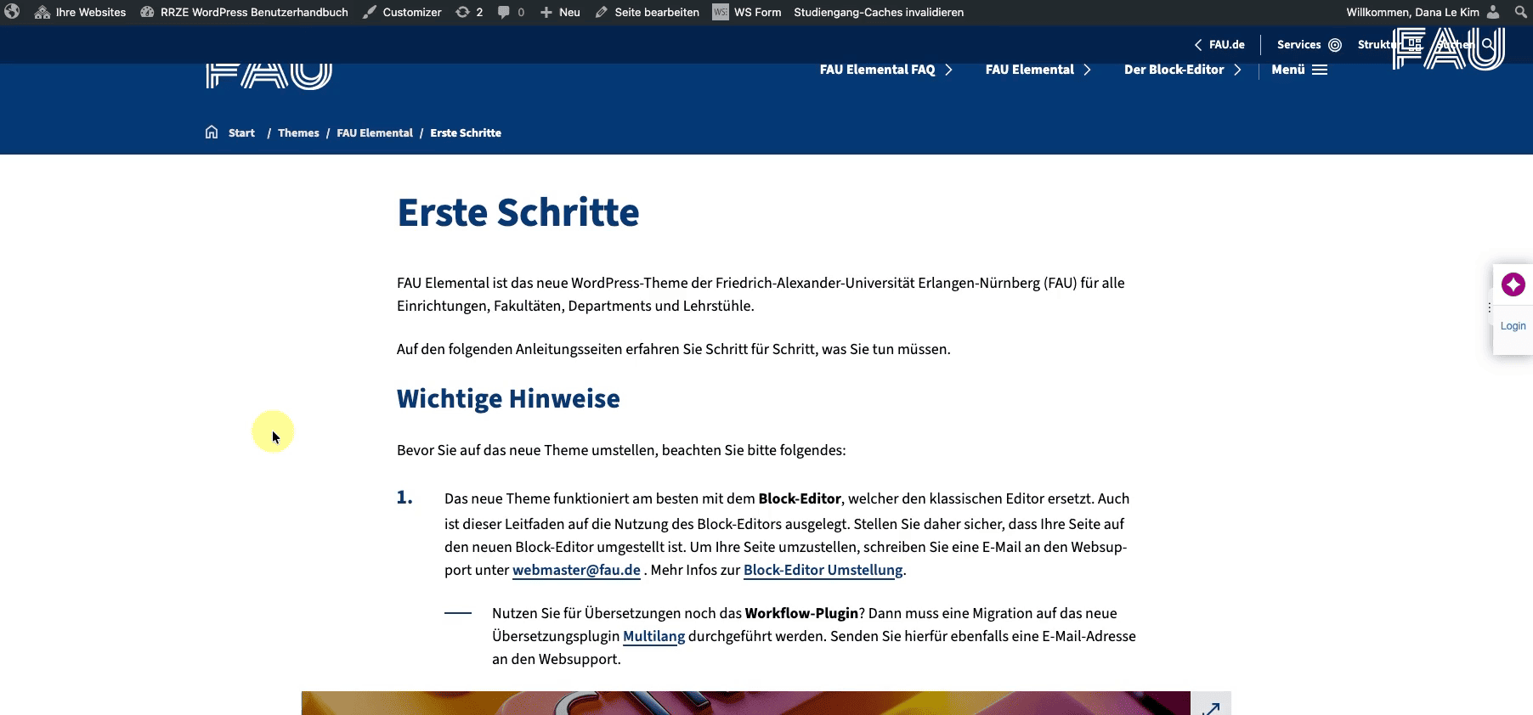Open the Ihre Websites admin menu
The height and width of the screenshot is (715, 1533).
click(80, 12)
